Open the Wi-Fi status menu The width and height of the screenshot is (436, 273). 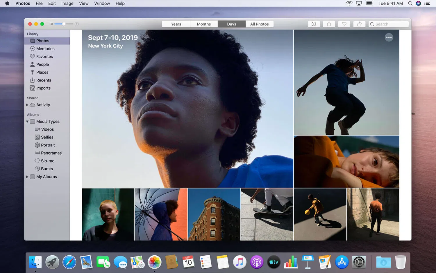point(349,3)
